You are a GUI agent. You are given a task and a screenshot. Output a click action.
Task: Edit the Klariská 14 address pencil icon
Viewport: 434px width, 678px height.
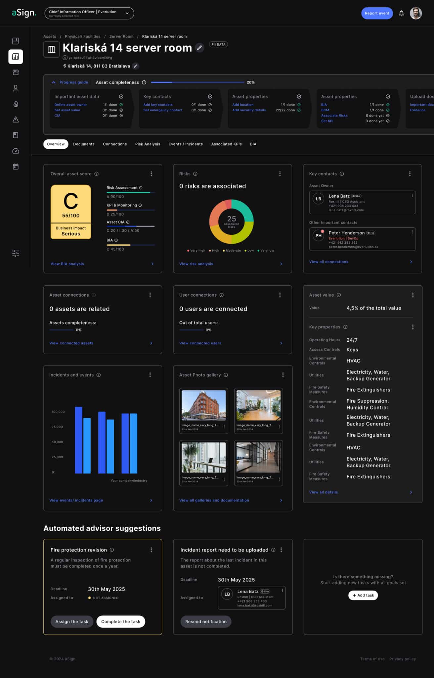[136, 66]
